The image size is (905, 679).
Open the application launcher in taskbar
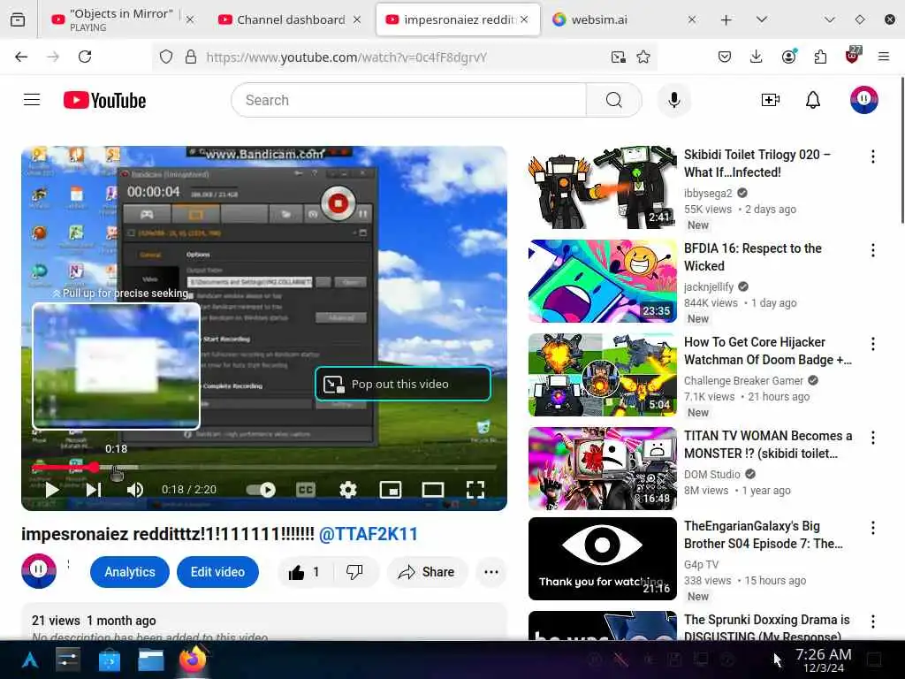(x=30, y=660)
